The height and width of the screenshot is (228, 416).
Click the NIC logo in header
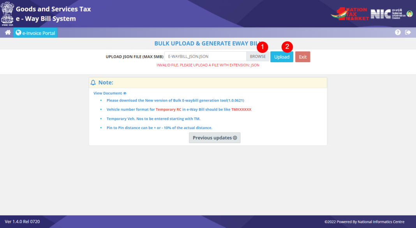[388, 14]
